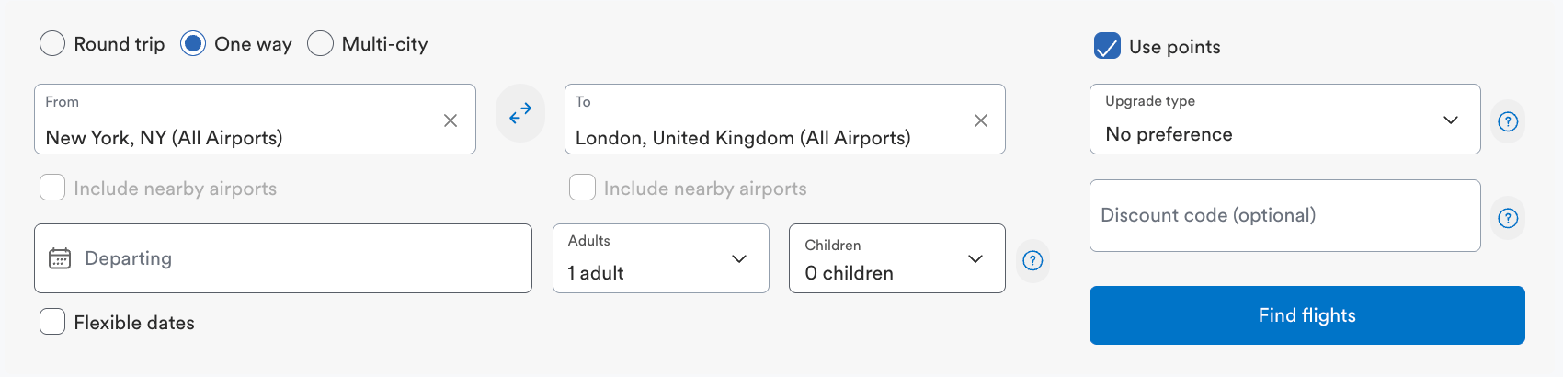The image size is (1563, 377).
Task: Clear the From field New York
Action: pos(451,120)
